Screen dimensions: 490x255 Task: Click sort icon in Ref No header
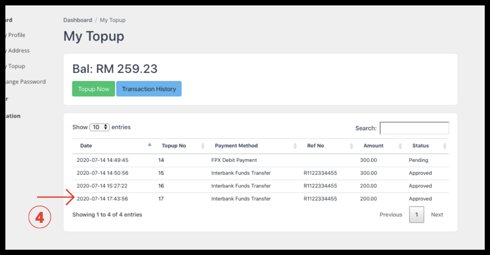pos(351,146)
